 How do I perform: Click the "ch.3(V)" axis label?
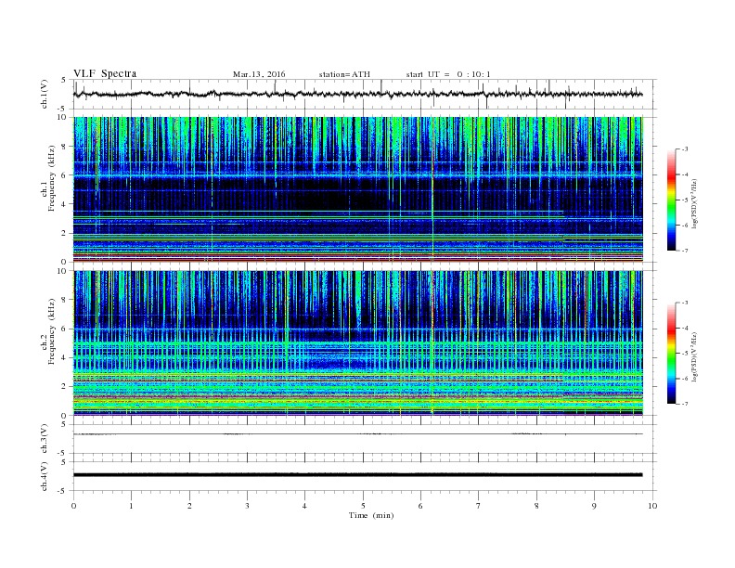[x=44, y=439]
